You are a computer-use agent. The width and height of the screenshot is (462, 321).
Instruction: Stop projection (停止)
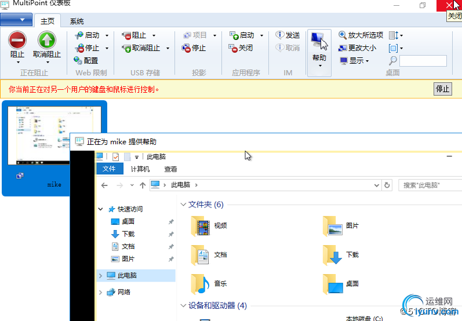point(194,48)
